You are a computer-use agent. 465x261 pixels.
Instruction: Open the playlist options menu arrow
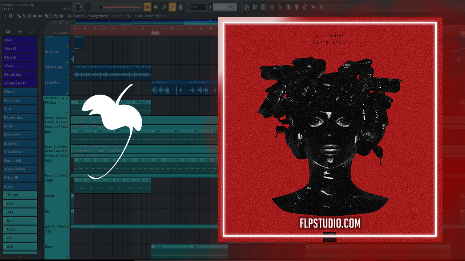click(5, 16)
